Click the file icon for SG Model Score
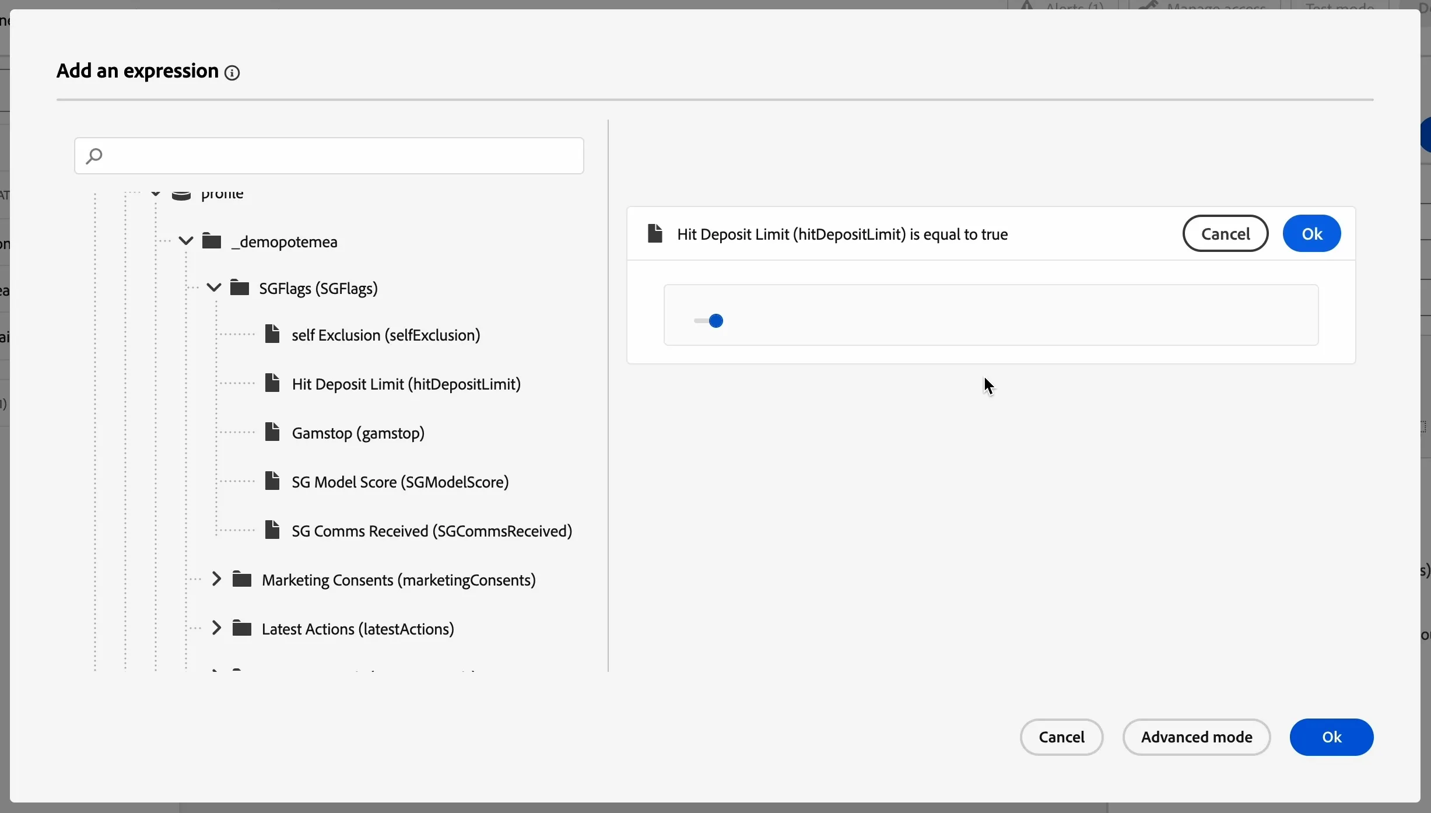The height and width of the screenshot is (813, 1431). 272,481
